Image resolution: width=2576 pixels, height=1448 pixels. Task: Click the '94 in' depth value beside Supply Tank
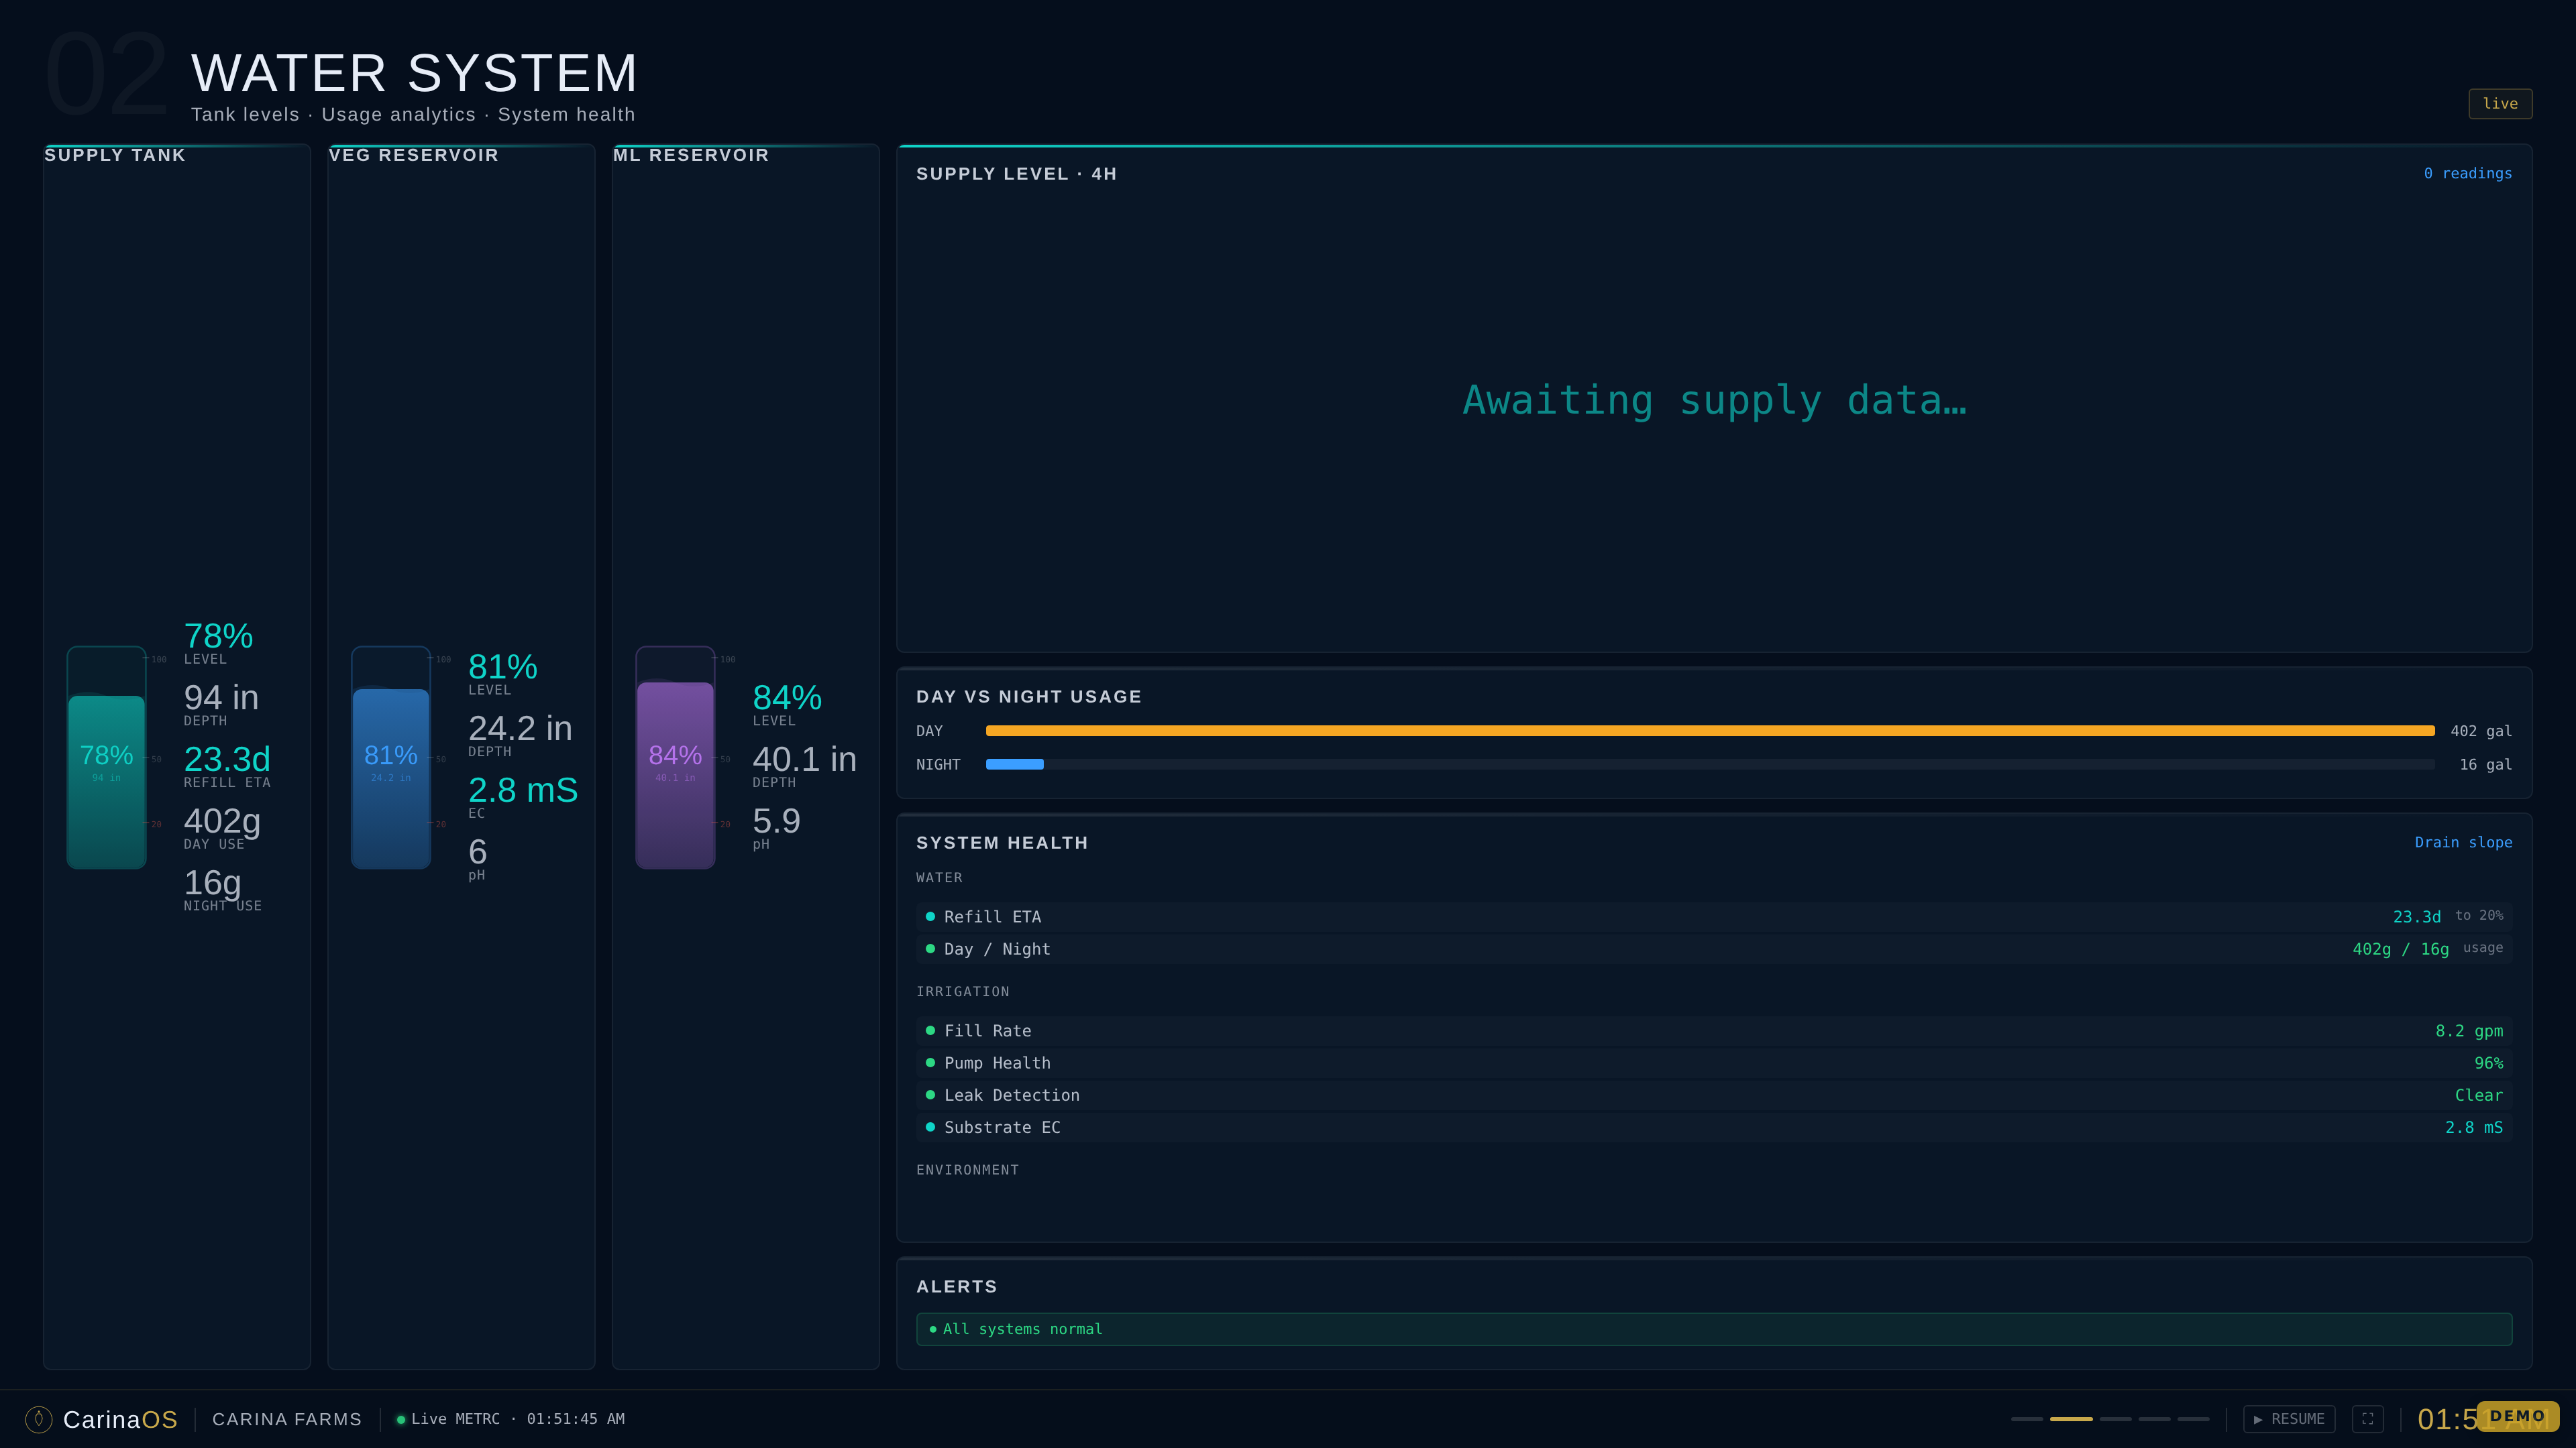(221, 697)
